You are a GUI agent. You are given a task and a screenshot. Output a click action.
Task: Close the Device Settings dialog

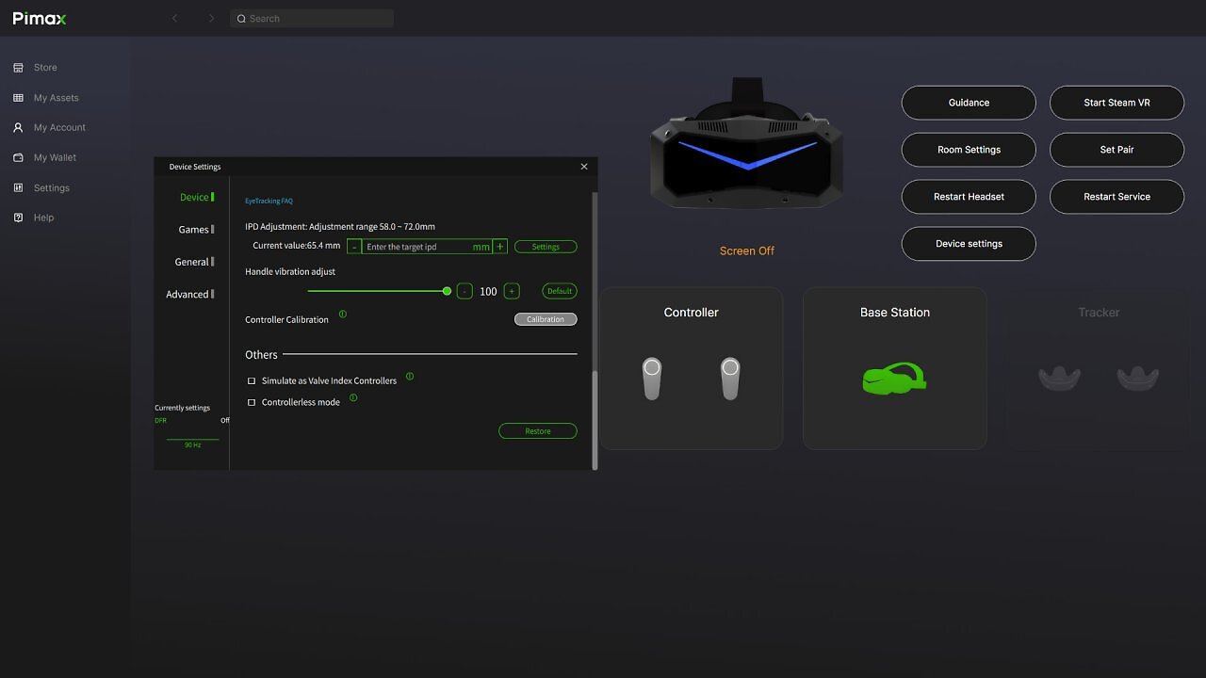click(x=584, y=167)
